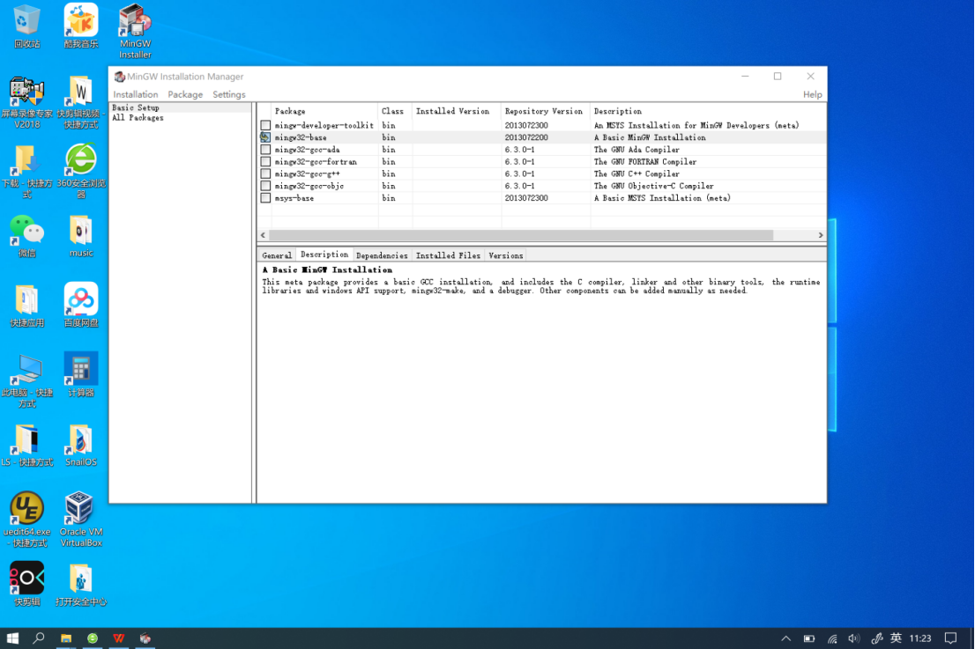Open the Installation menu
The height and width of the screenshot is (649, 975).
click(136, 94)
